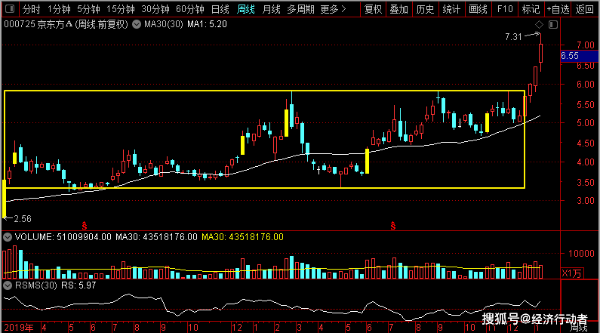The width and height of the screenshot is (600, 333).
Task: Click the first red S marker near month 6
Action: coord(85,226)
